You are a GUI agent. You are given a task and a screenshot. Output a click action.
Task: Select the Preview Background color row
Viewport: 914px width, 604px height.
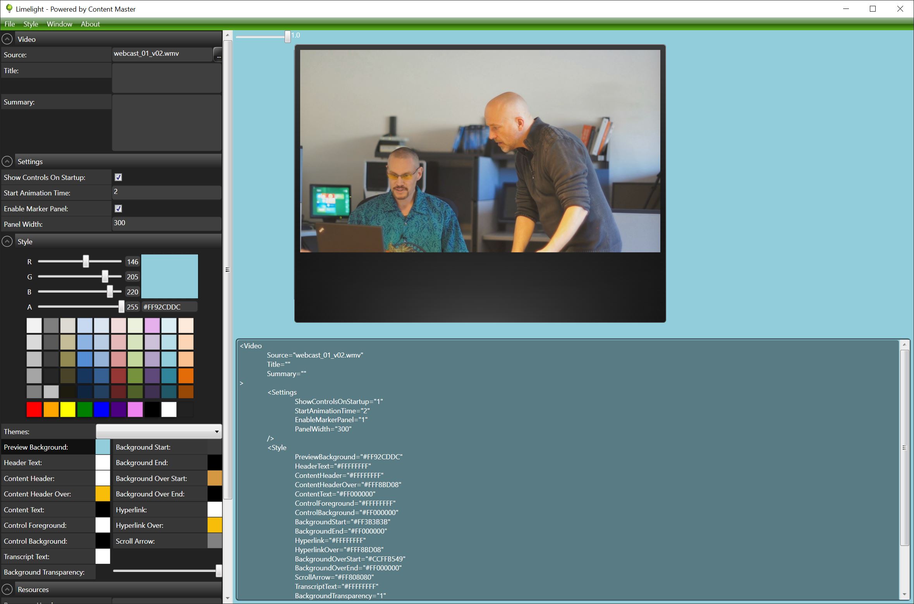point(48,447)
